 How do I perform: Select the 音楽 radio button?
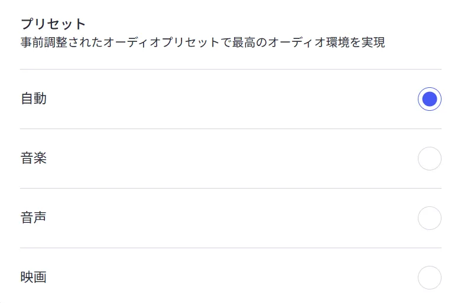(x=429, y=159)
